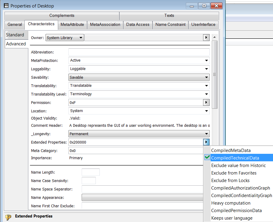The height and width of the screenshot is (222, 273).
Task: Select Heavy computation in the list
Action: (231, 203)
